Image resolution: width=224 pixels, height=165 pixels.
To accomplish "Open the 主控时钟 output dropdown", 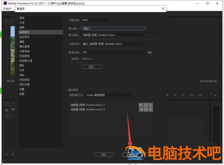I will tap(114, 44).
